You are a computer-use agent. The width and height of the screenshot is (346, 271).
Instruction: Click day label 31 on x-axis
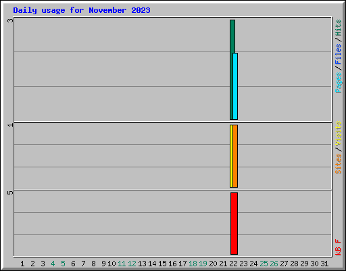tap(324, 264)
